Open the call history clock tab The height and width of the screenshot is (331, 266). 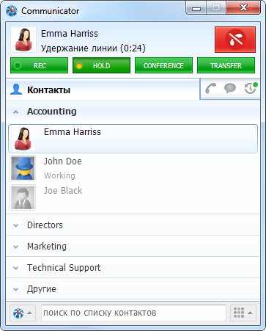tap(251, 88)
